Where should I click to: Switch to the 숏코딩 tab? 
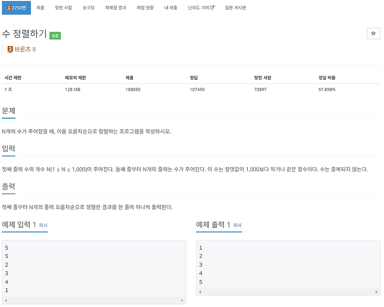88,8
